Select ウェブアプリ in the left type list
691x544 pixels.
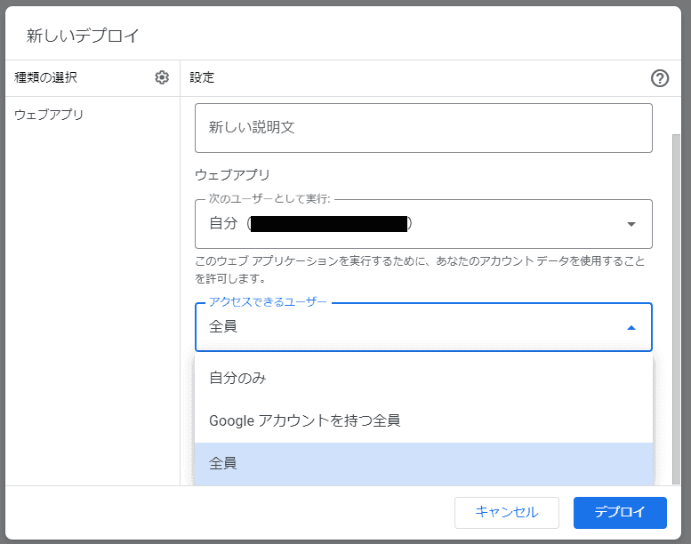point(49,115)
